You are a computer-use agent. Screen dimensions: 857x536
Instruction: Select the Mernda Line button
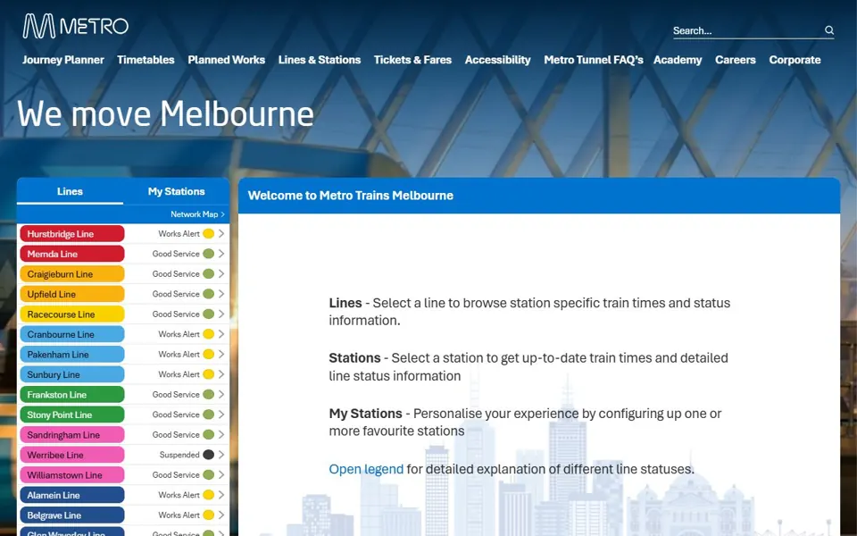click(72, 254)
